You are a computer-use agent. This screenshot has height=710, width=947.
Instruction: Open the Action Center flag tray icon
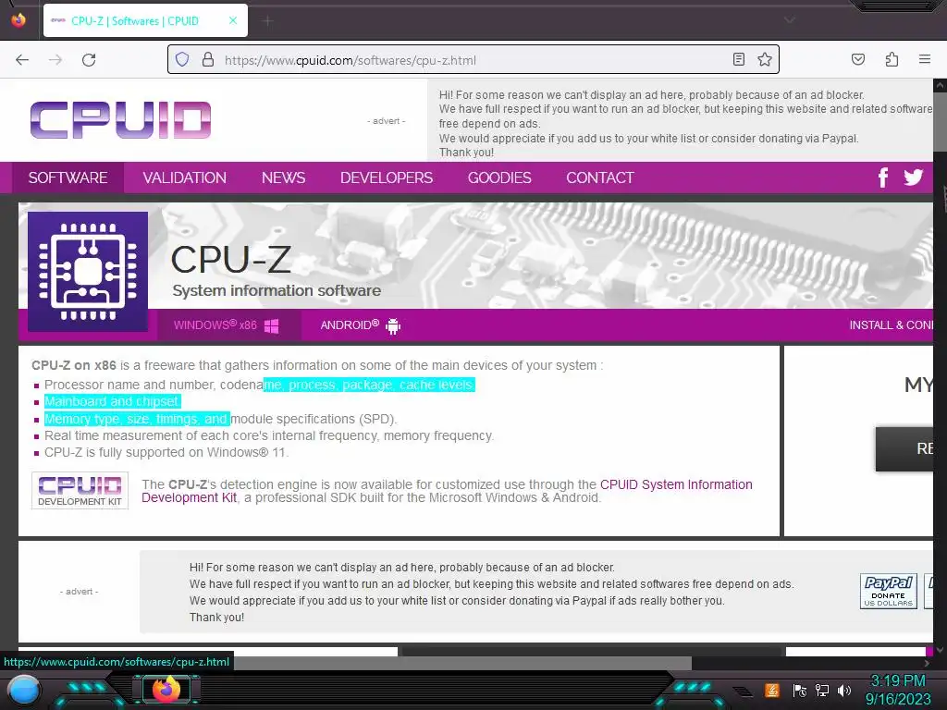click(800, 690)
